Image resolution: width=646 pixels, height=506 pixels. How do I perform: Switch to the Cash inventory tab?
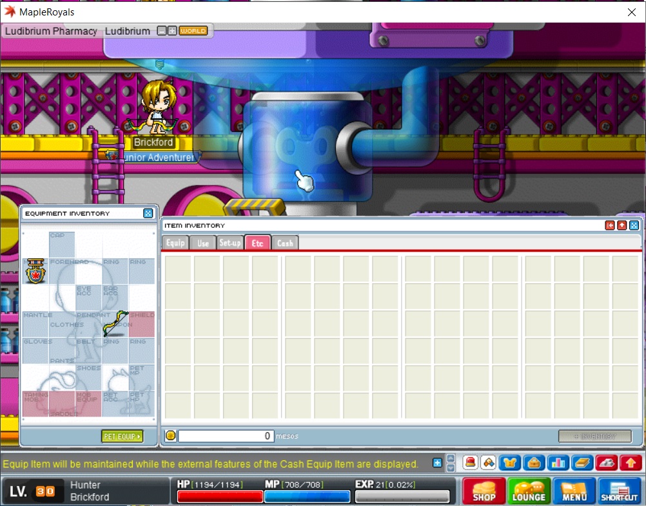(x=285, y=243)
